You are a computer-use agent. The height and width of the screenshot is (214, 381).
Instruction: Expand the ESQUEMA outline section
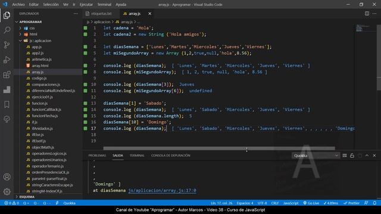pos(27,197)
